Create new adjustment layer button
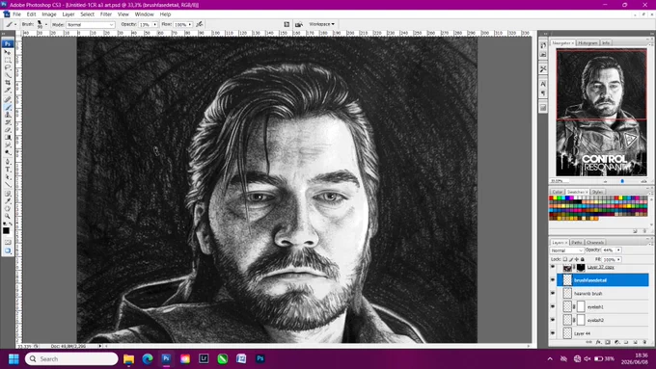 coord(617,342)
